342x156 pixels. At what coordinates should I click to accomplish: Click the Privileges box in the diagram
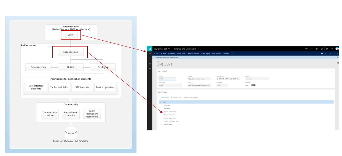click(x=103, y=67)
